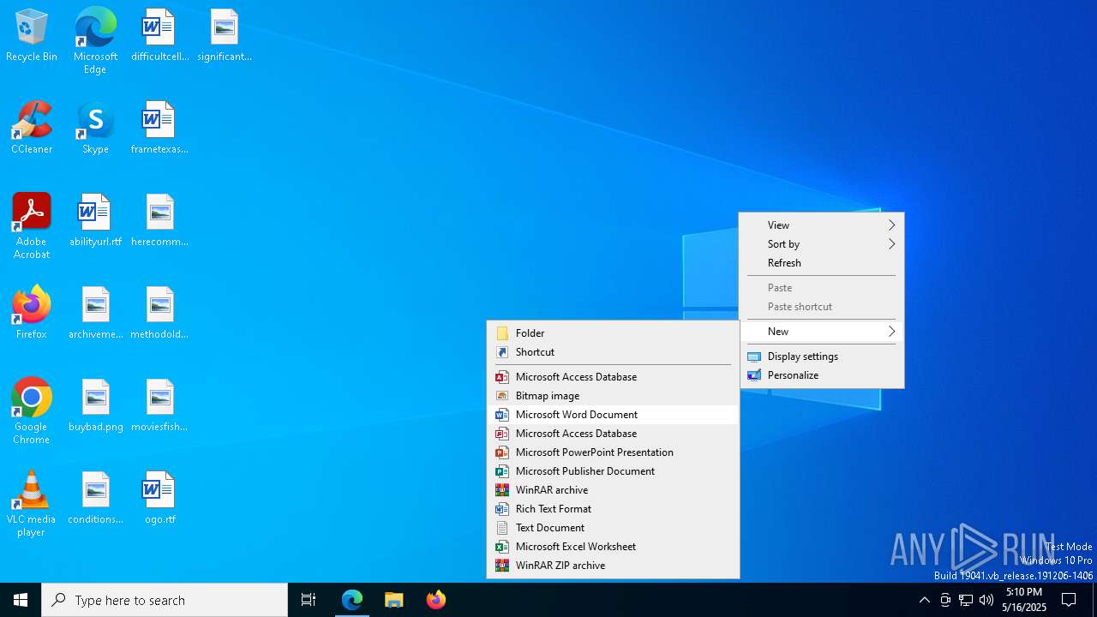This screenshot has height=617, width=1097.
Task: Select the Firefox desktop shortcut
Action: [x=32, y=314]
